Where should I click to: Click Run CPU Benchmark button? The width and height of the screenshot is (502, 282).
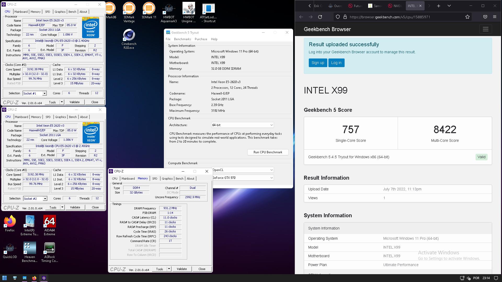pyautogui.click(x=268, y=152)
